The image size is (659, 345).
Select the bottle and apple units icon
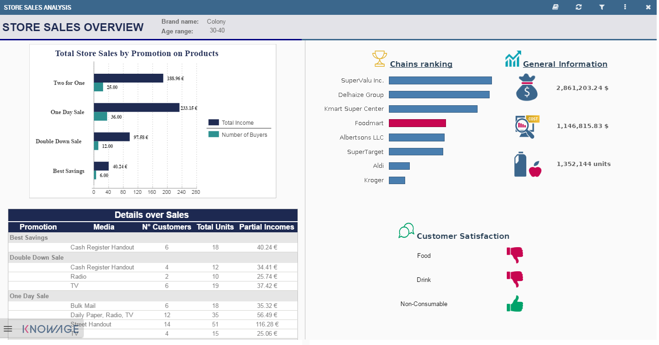[x=528, y=164]
